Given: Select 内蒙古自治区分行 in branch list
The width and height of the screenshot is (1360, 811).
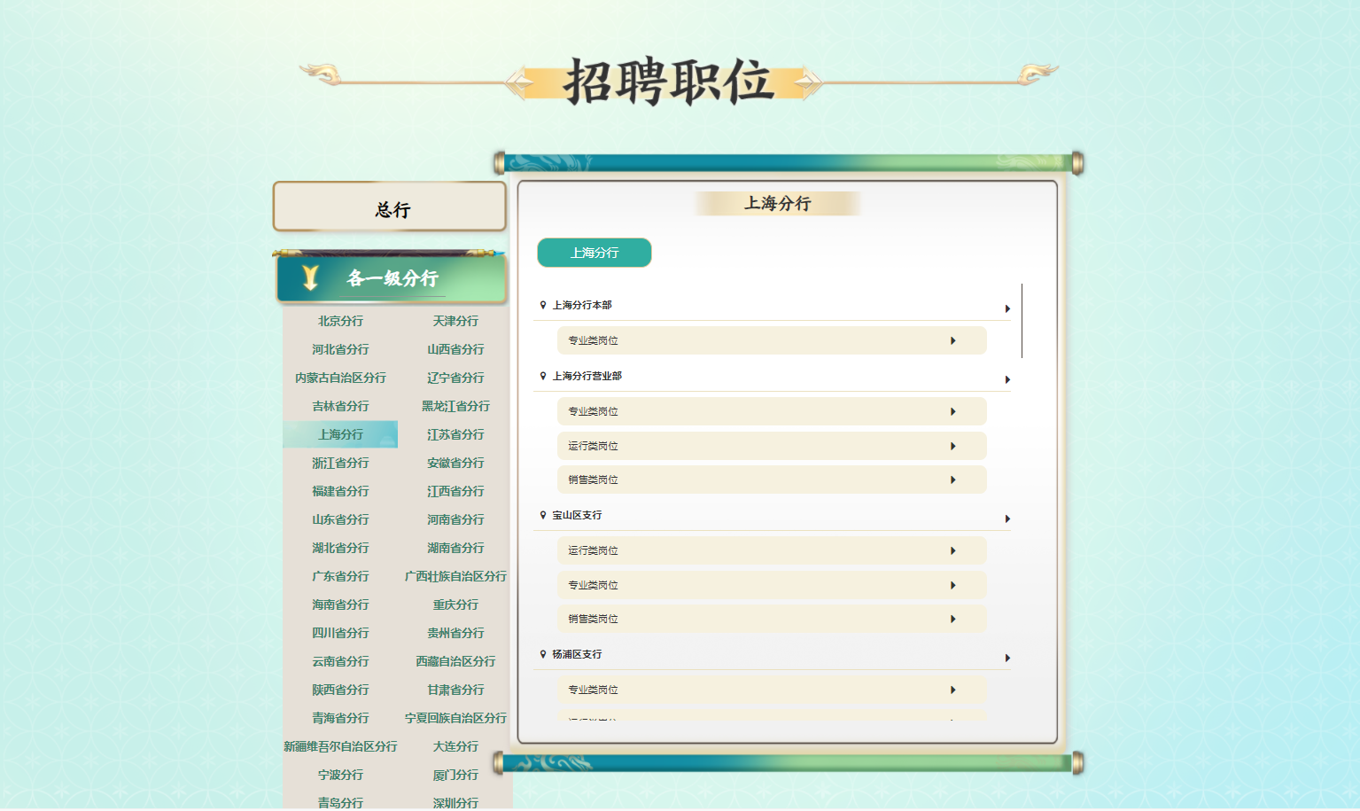Looking at the screenshot, I should (340, 378).
